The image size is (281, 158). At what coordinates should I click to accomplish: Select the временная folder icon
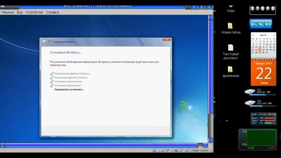231,69
